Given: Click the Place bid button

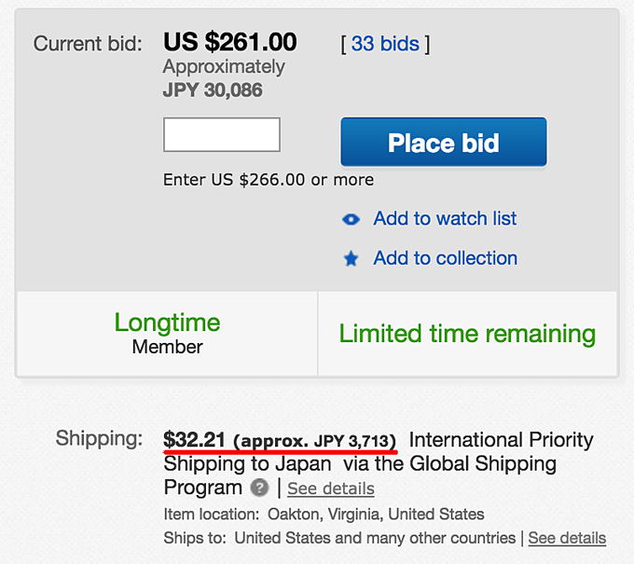Looking at the screenshot, I should point(444,142).
